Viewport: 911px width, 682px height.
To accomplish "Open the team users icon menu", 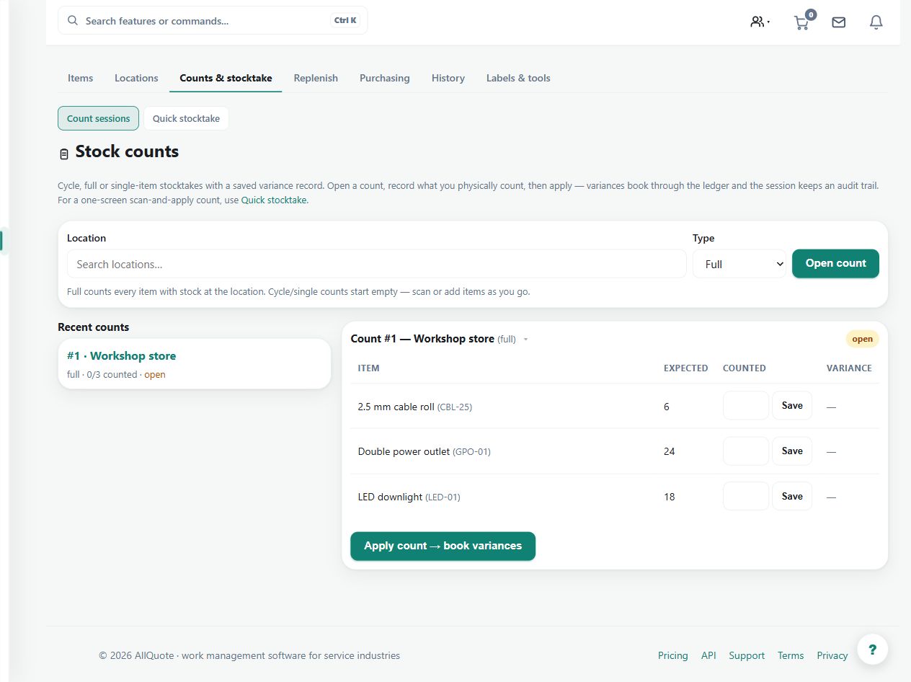I will coord(760,22).
